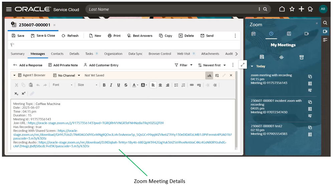
Task: Open the Filter dropdown
Action: point(184,65)
